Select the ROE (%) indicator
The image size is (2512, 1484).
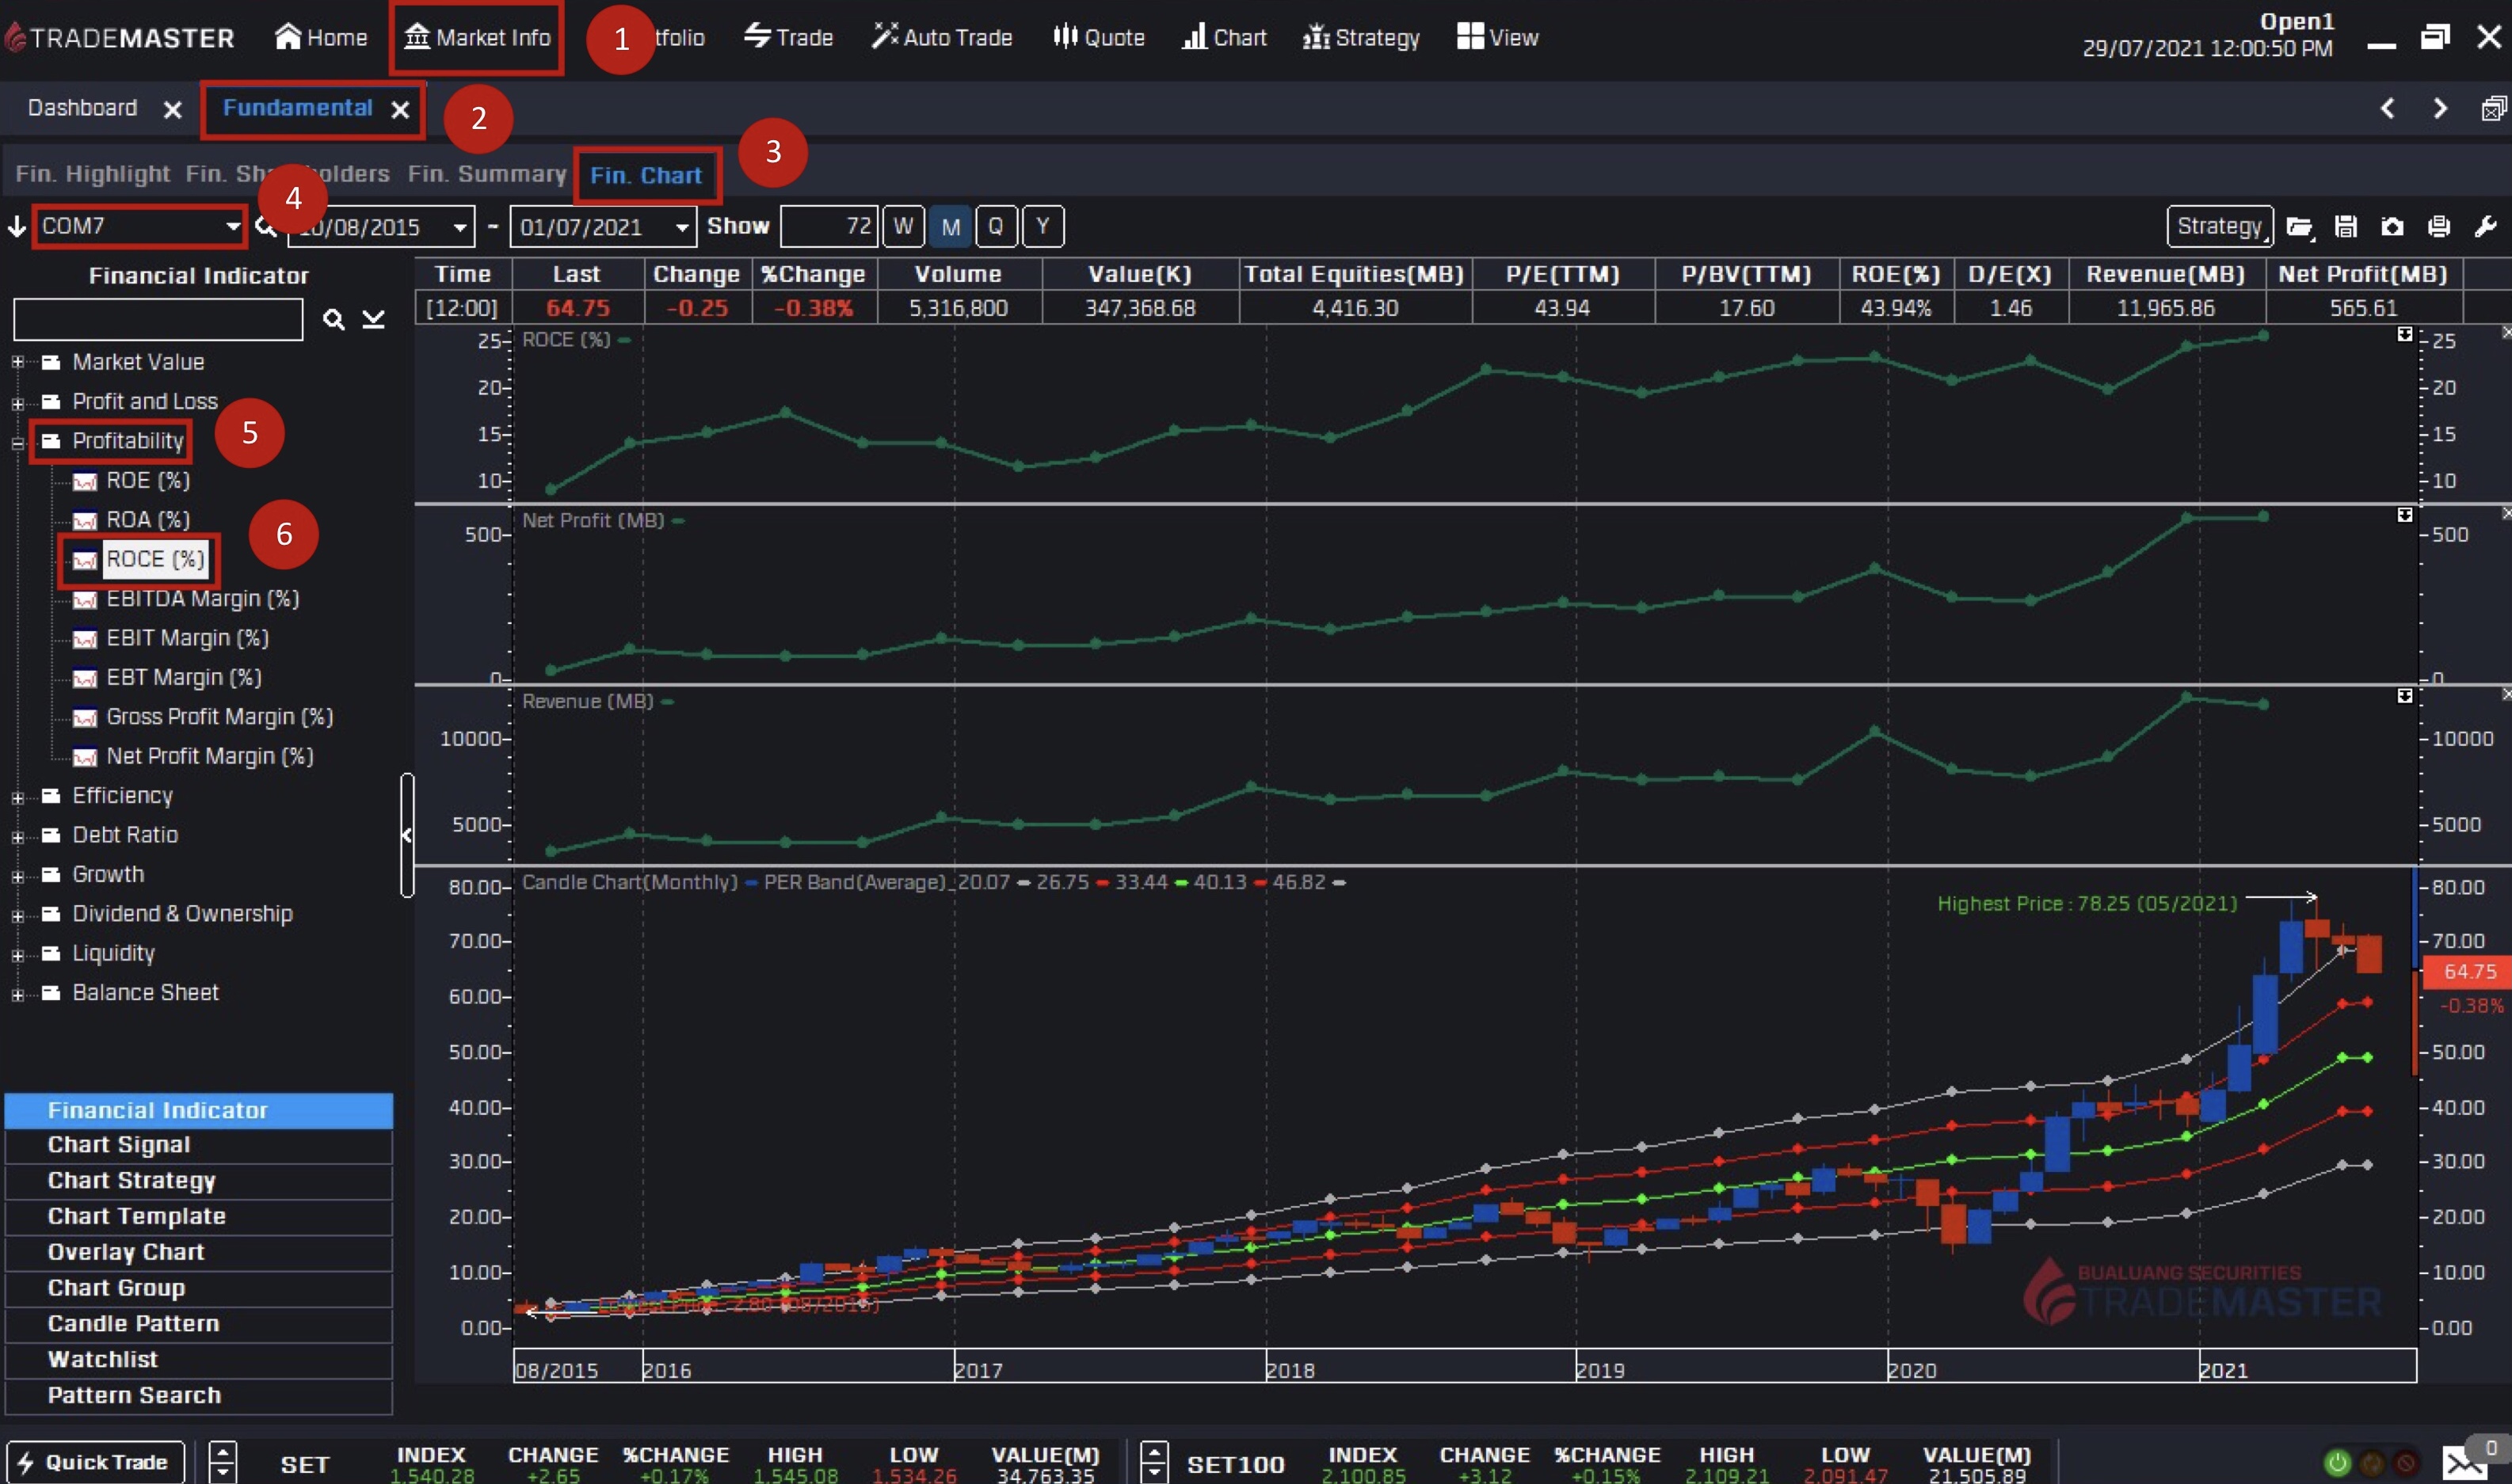coord(147,481)
